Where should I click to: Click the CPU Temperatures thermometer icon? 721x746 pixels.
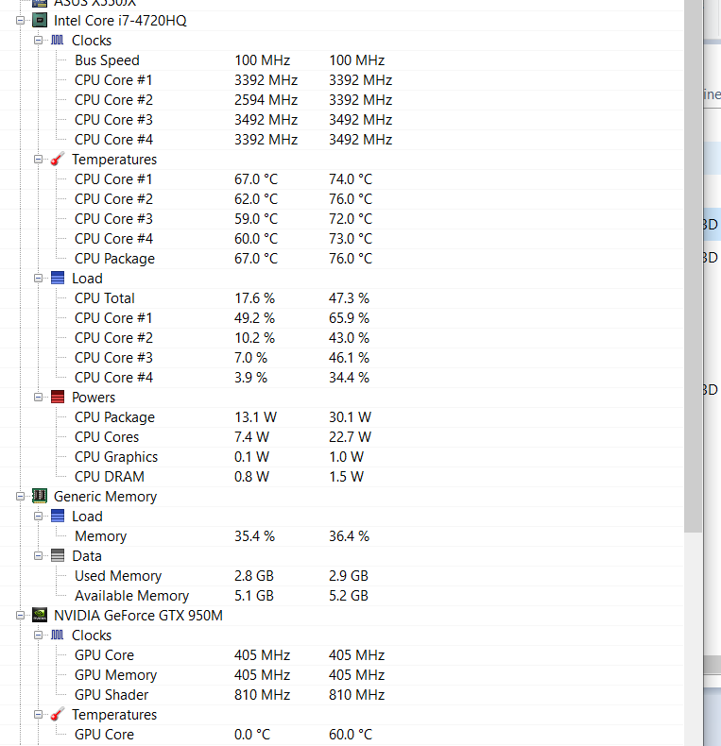(x=57, y=159)
